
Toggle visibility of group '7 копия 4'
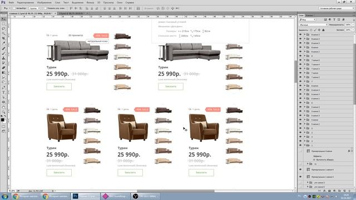tap(300, 64)
